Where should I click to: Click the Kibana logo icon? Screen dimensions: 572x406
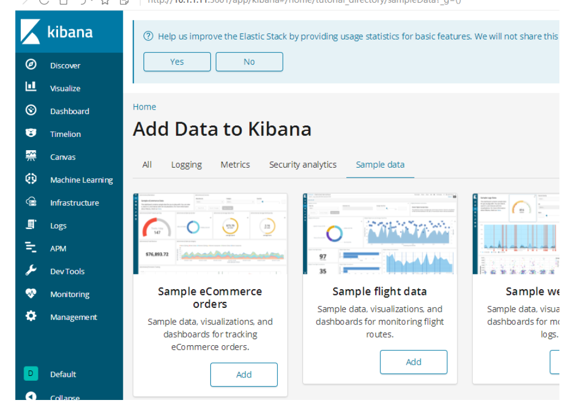pos(30,32)
